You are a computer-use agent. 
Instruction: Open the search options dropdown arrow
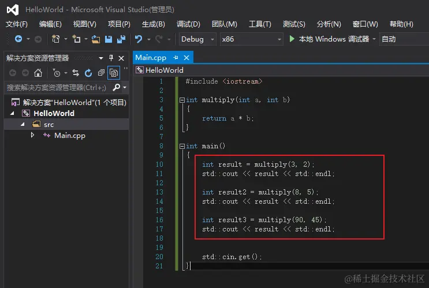pos(125,88)
